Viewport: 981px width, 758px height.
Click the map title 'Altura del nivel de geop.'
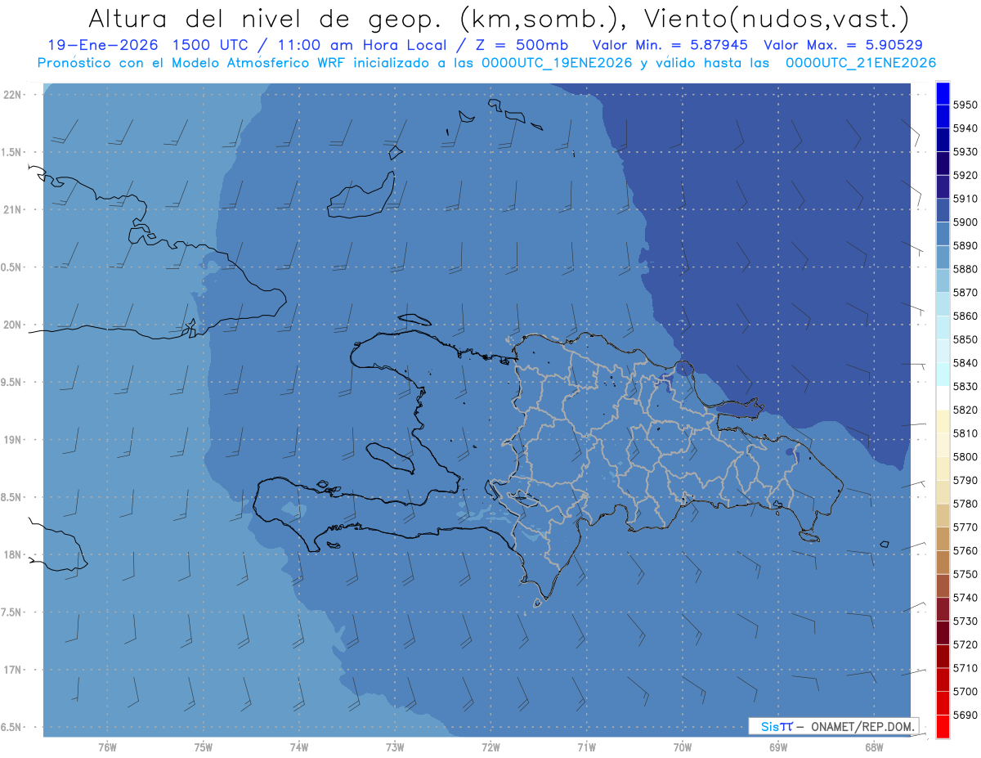268,18
